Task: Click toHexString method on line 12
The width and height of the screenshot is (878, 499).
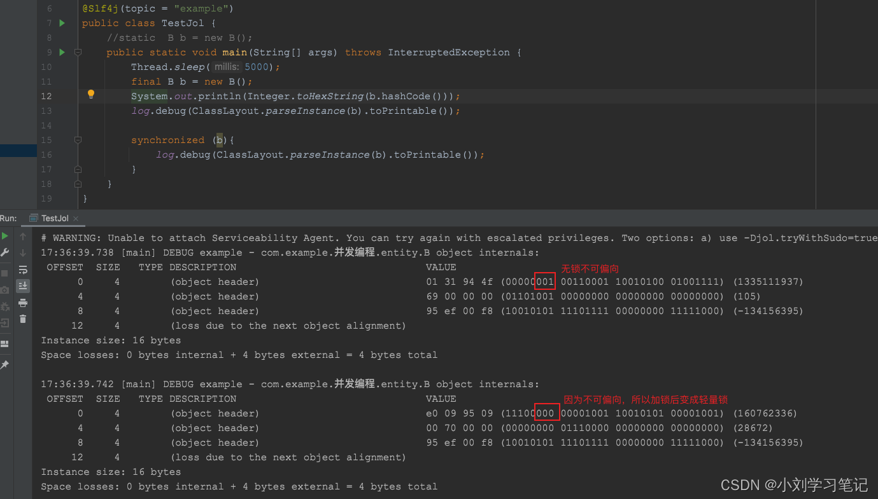Action: pyautogui.click(x=330, y=96)
